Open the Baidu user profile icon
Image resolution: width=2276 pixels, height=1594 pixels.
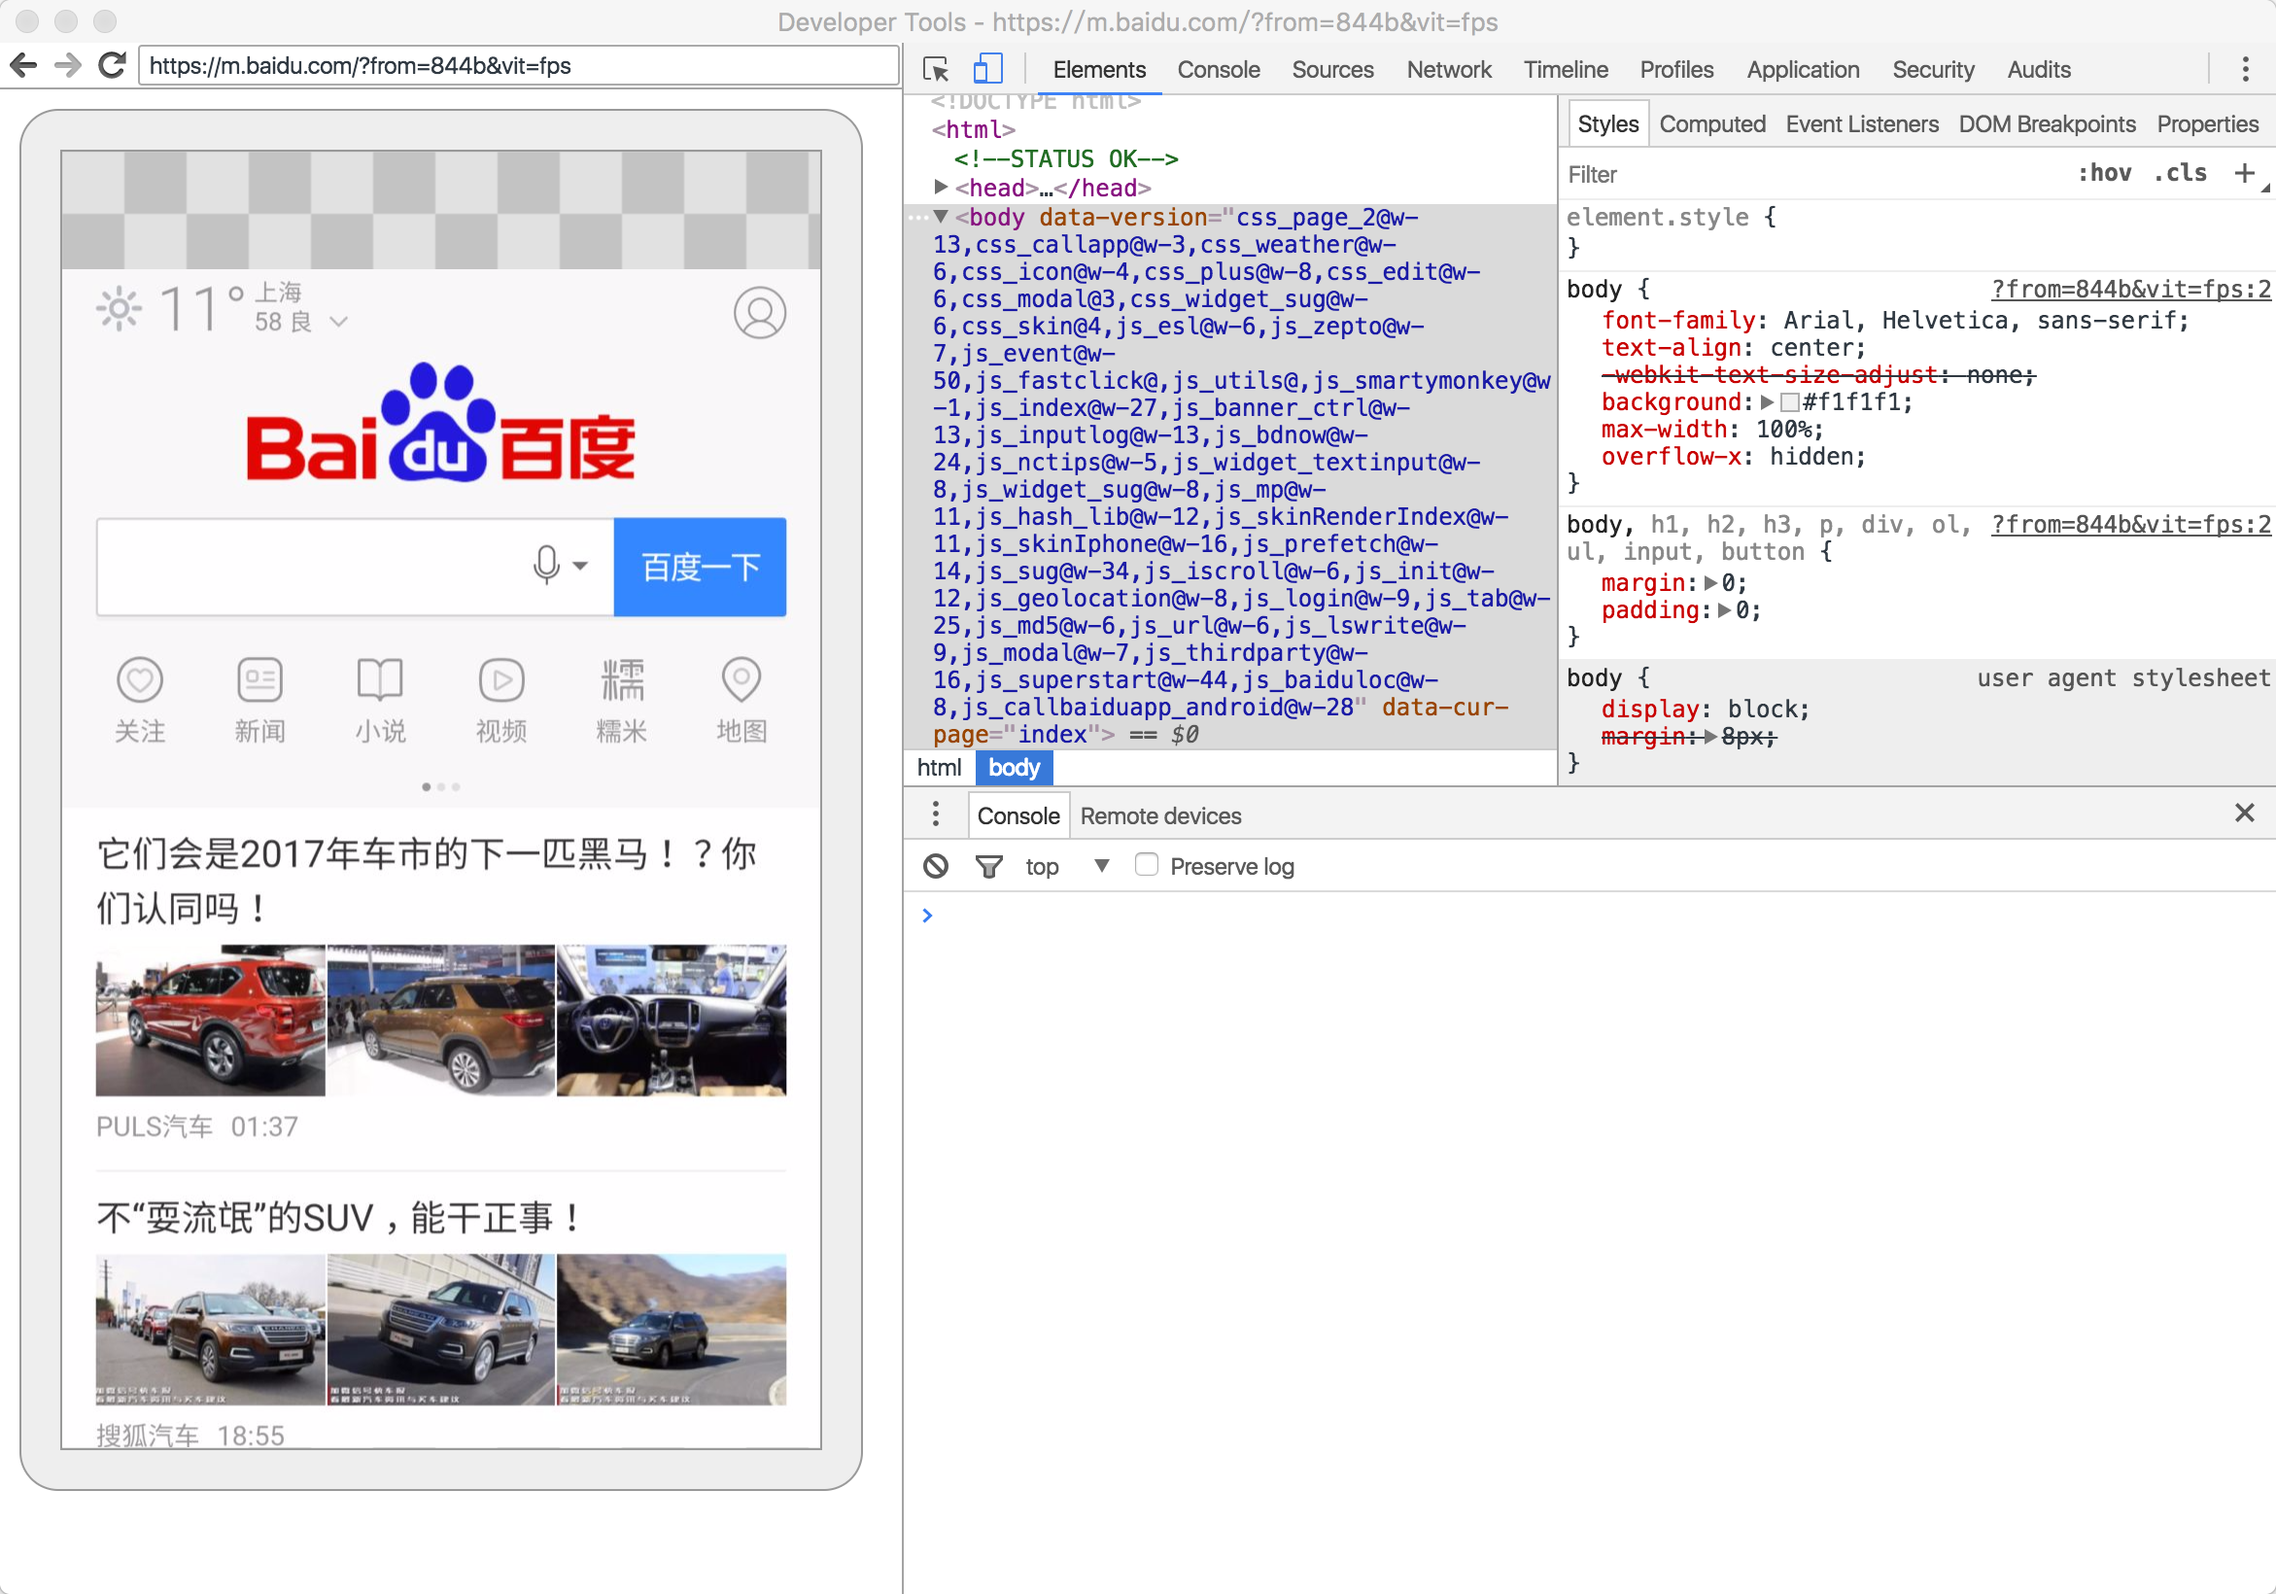759,313
